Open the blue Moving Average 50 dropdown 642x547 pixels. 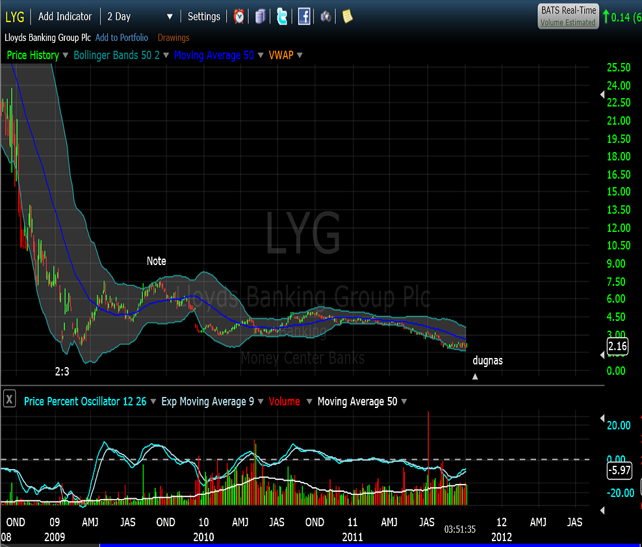(x=261, y=55)
